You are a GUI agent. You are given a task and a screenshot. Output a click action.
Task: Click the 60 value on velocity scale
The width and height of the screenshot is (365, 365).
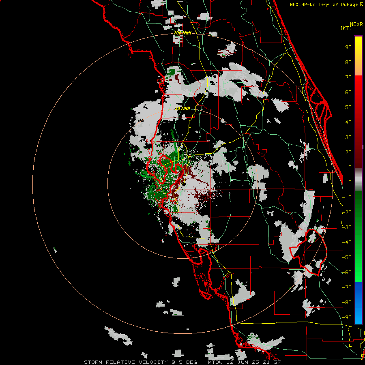[348, 92]
